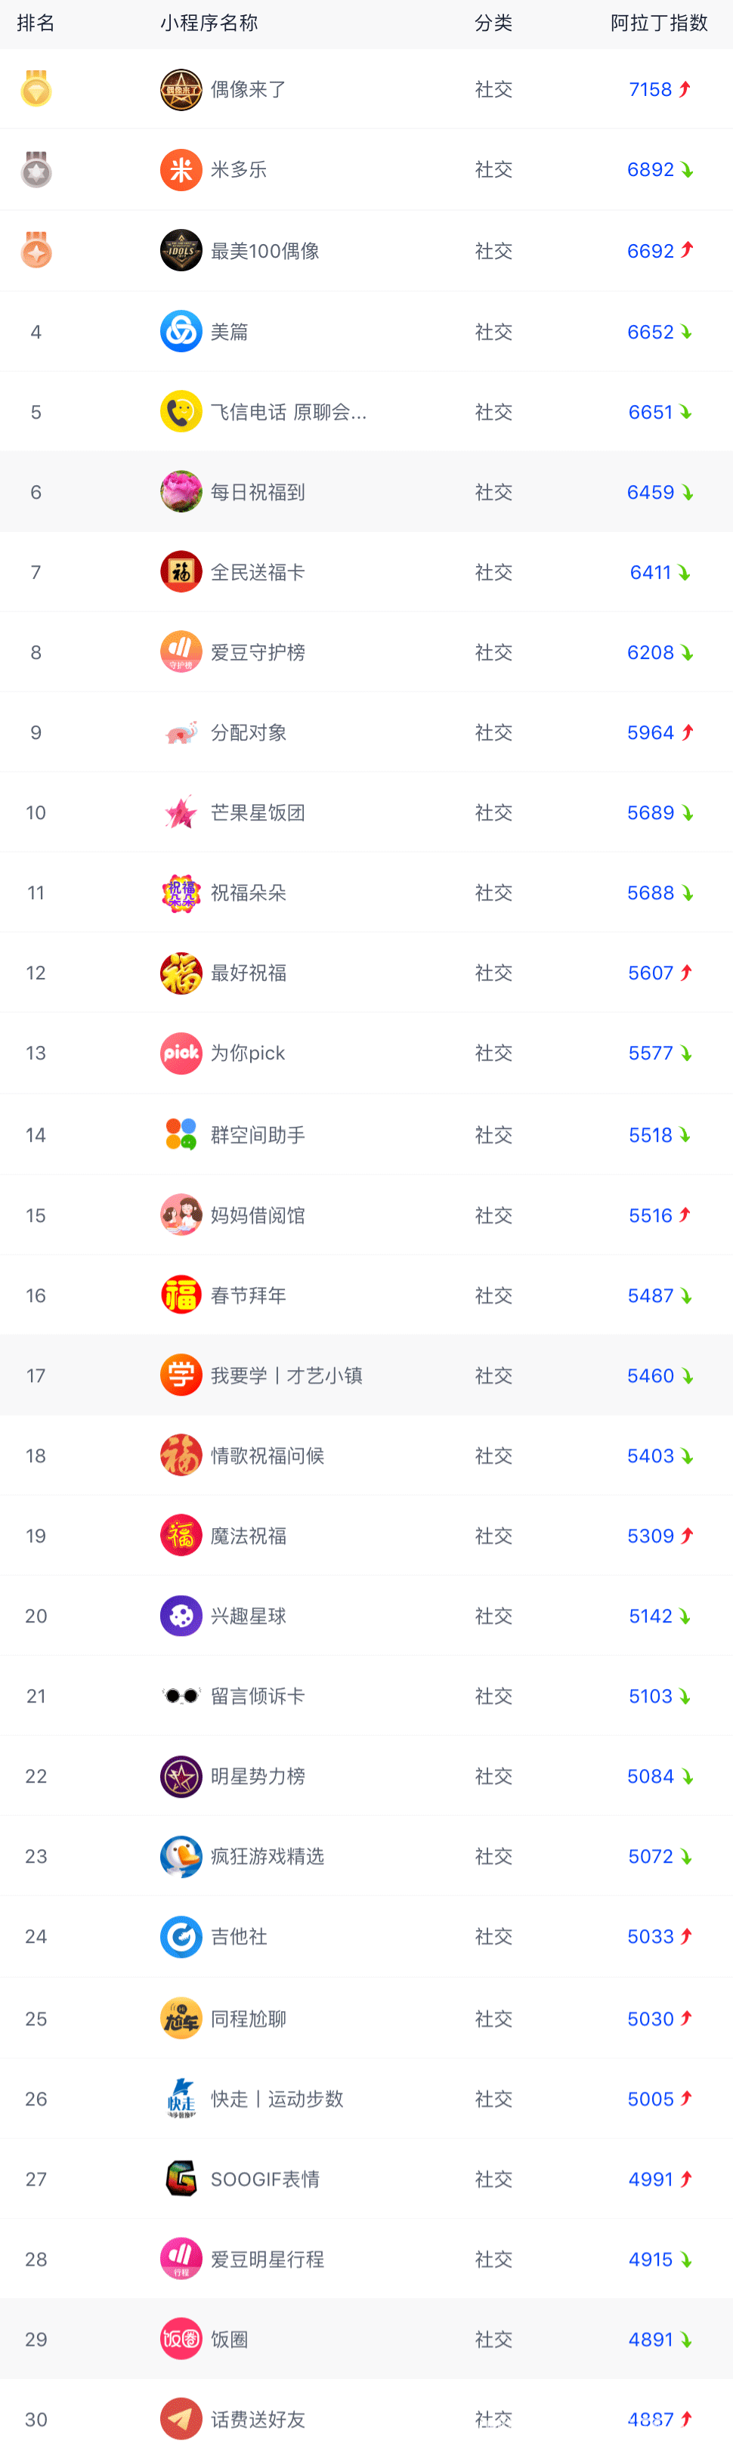Click the 群空间助手 colorful dots icon
The image size is (733, 2450).
pos(181,1134)
